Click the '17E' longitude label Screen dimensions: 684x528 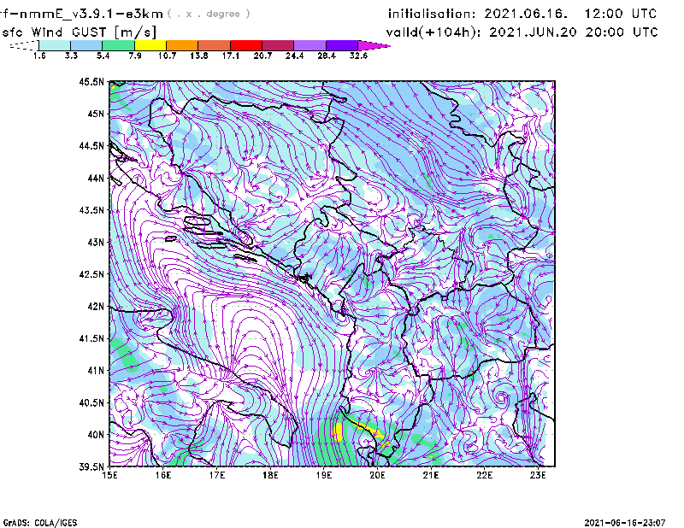217,475
